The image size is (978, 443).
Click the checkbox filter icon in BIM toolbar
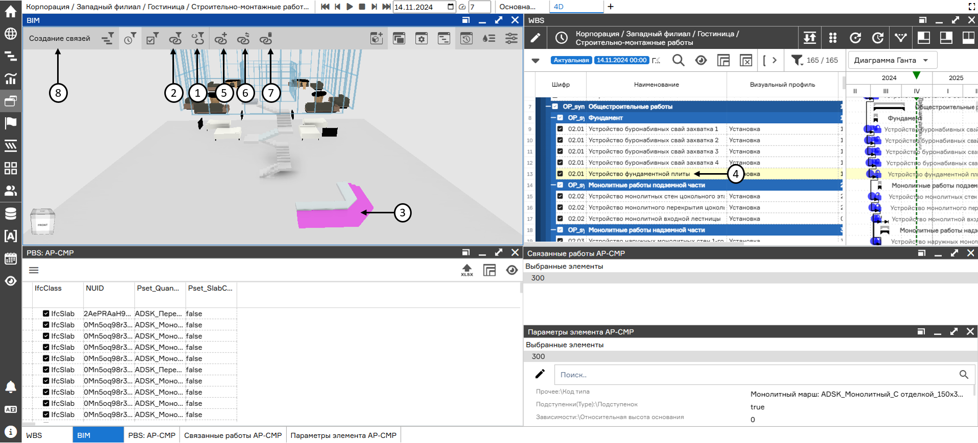pyautogui.click(x=152, y=39)
